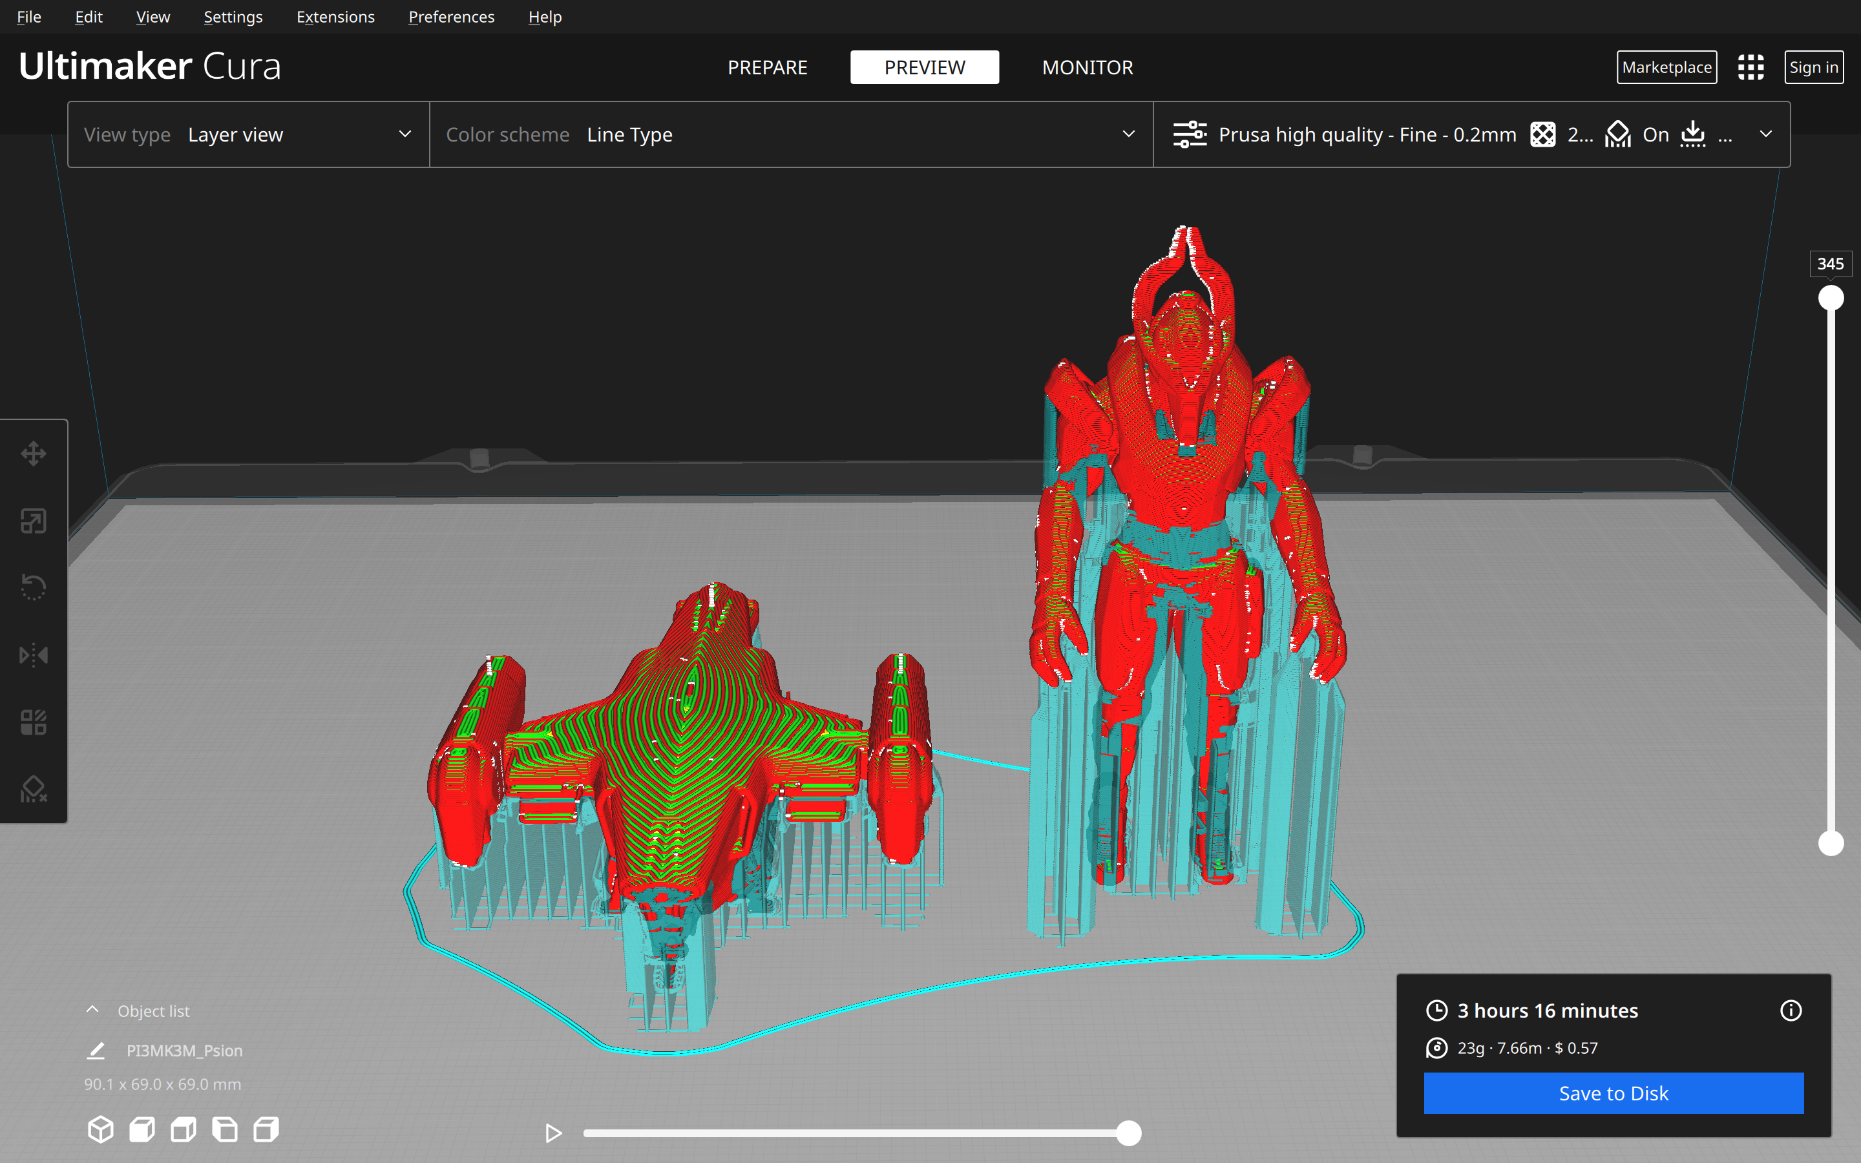1861x1163 pixels.
Task: Click the print time info icon
Action: pyautogui.click(x=1791, y=1010)
